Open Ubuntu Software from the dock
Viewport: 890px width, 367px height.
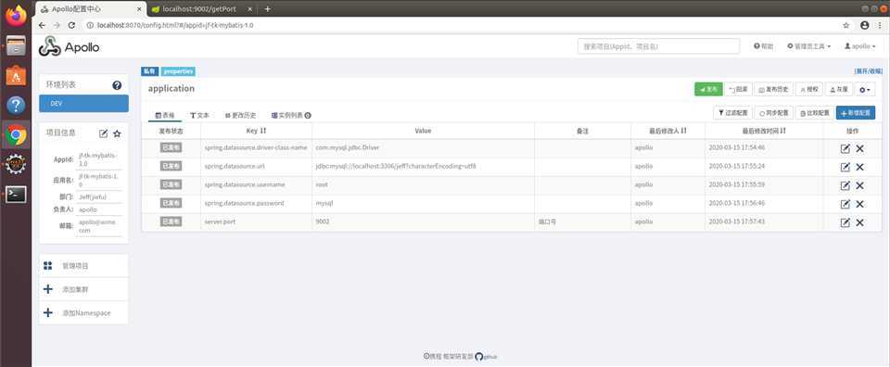pos(16,75)
